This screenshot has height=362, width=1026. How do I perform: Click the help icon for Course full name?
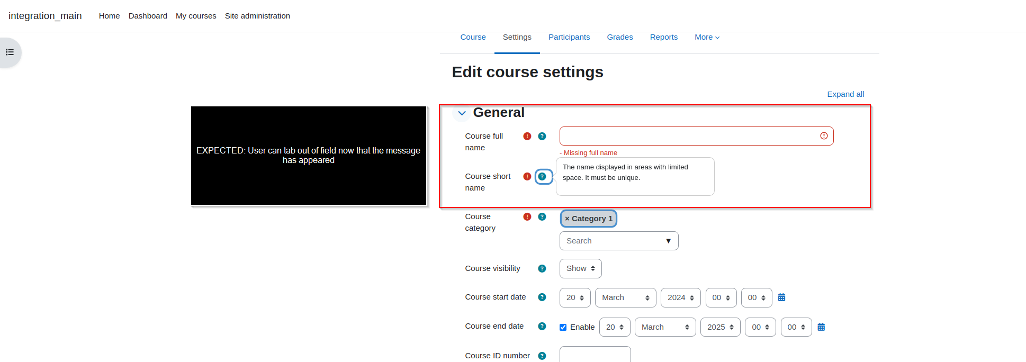[542, 136]
